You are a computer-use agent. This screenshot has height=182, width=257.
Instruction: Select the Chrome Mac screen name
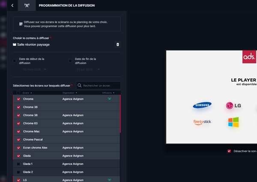31,132
